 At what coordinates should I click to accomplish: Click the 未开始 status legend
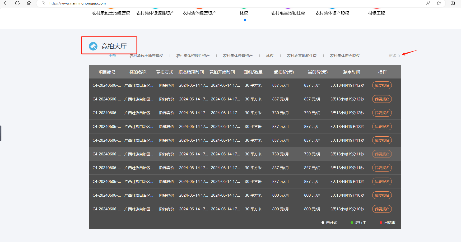(x=329, y=223)
